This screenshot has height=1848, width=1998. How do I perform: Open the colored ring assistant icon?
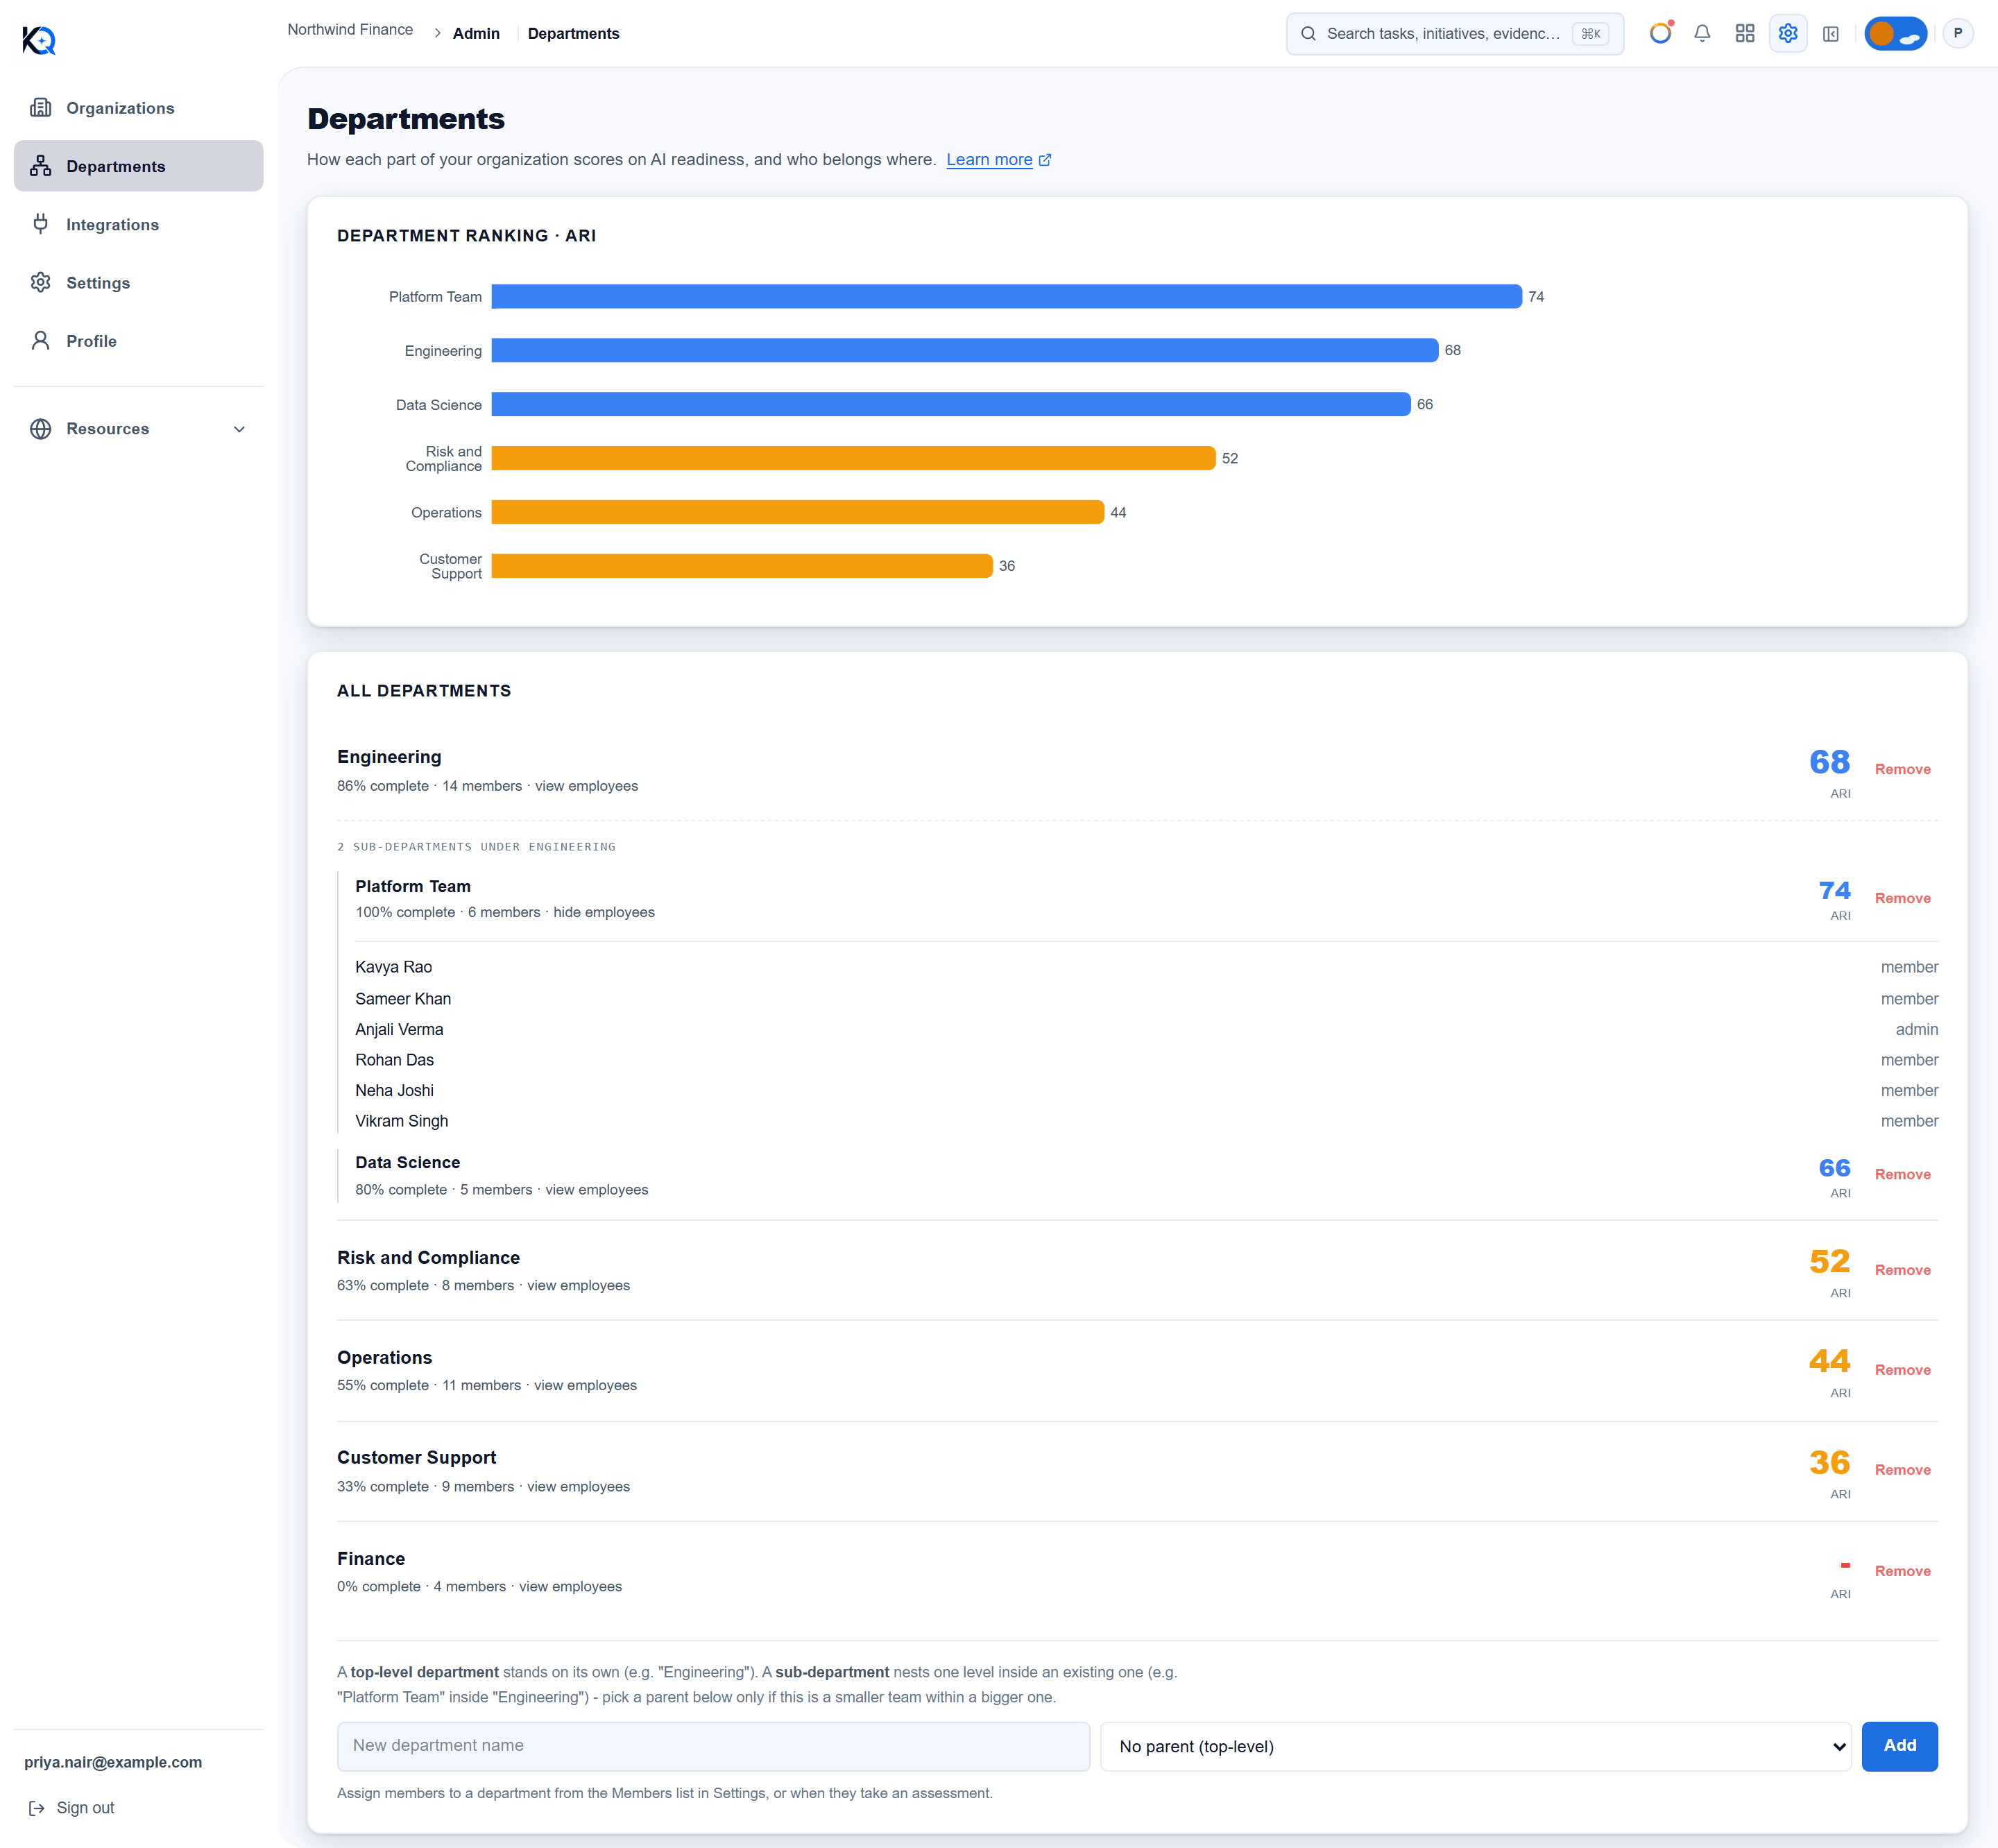(1660, 33)
